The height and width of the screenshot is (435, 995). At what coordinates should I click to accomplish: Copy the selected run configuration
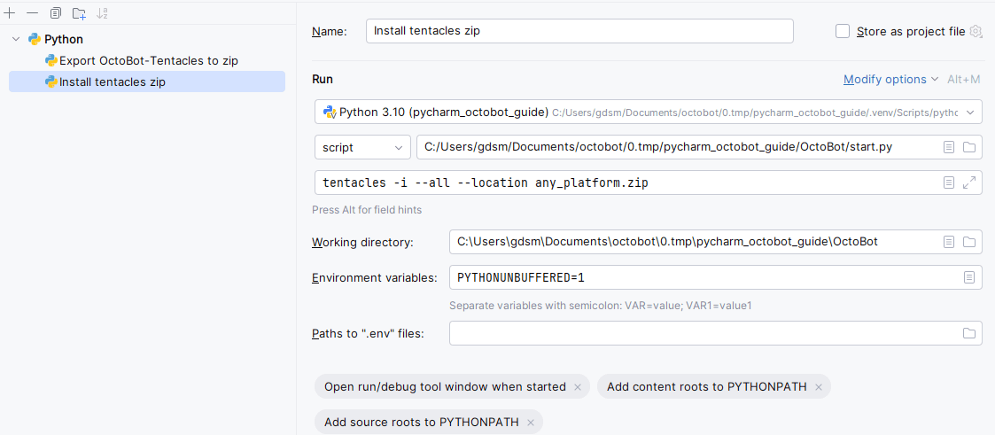(x=55, y=12)
